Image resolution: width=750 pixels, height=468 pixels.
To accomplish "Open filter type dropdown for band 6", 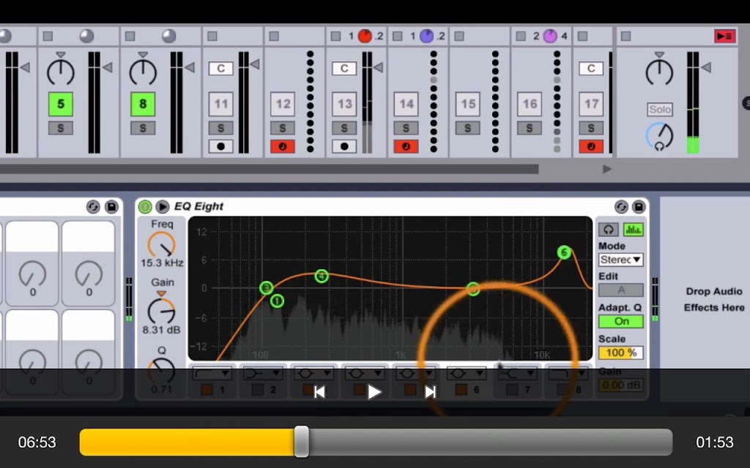I will [467, 373].
